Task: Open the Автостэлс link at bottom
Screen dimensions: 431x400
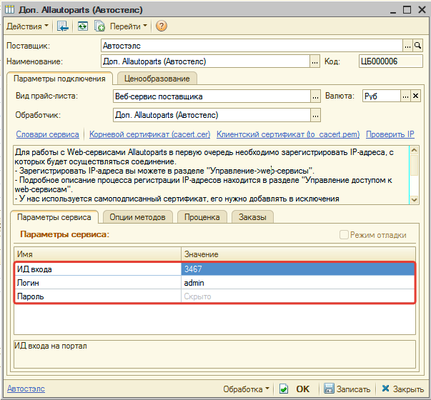Action: [x=26, y=389]
